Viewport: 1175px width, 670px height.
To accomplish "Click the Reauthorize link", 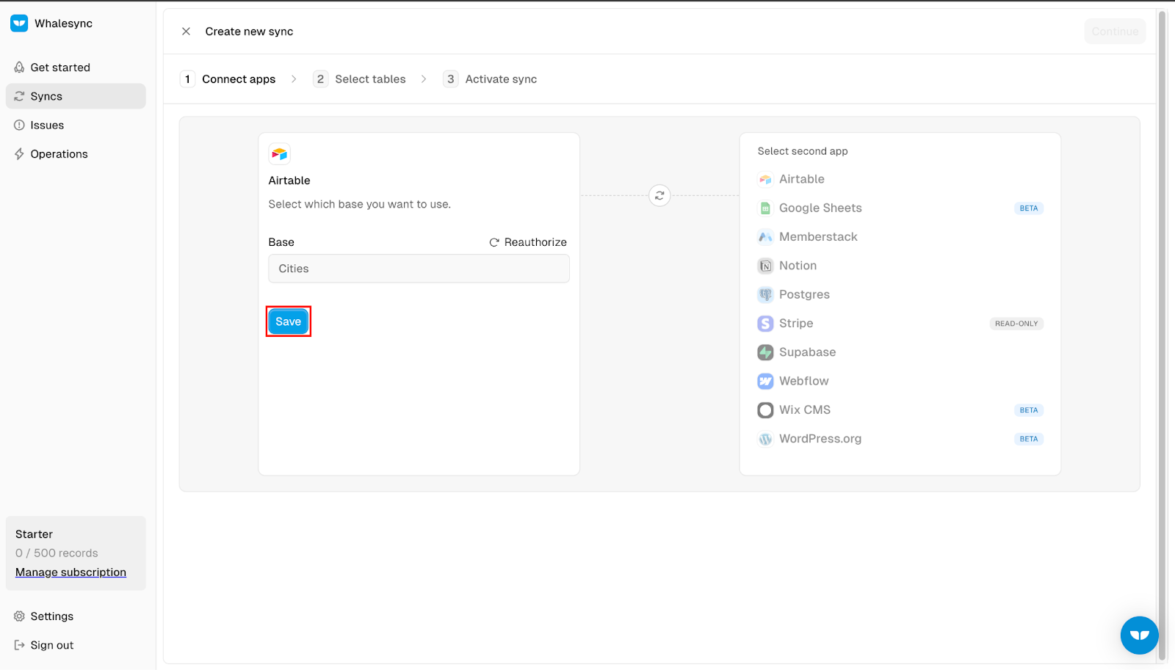I will (528, 242).
